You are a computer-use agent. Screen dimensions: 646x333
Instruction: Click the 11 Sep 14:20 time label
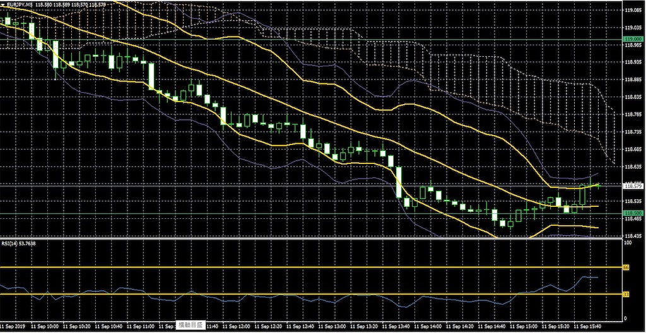pyautogui.click(x=459, y=326)
